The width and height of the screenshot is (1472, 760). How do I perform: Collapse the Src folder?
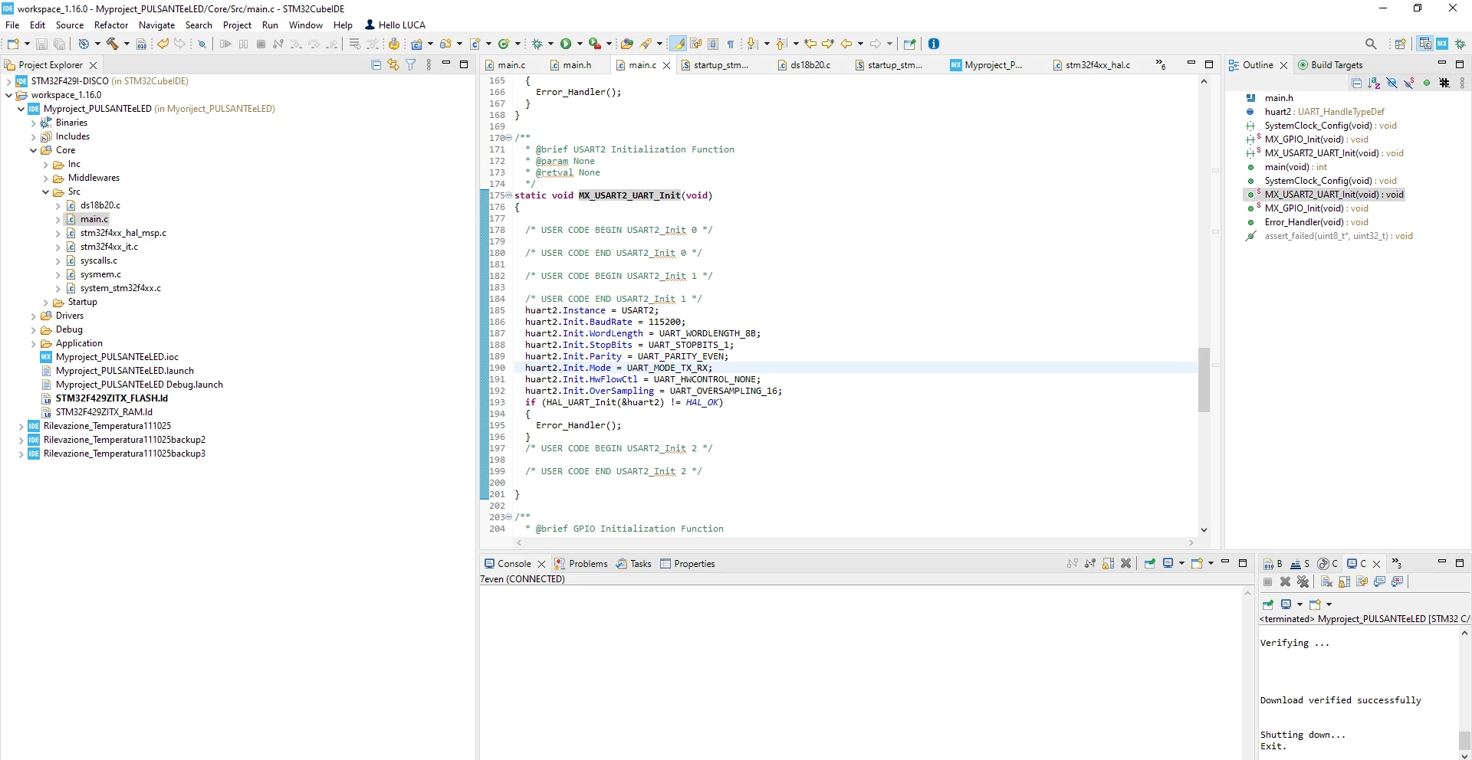[x=45, y=192]
